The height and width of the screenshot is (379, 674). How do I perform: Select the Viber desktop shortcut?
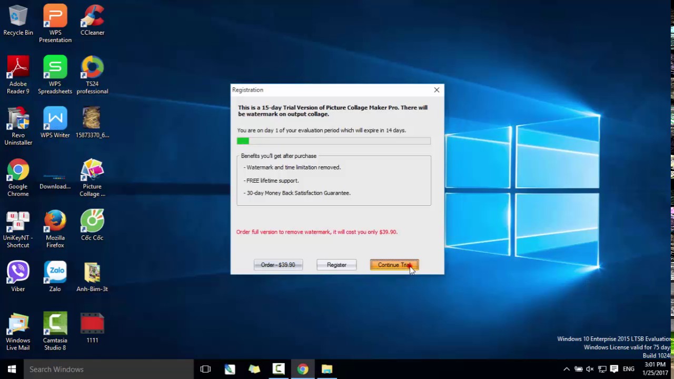point(18,277)
